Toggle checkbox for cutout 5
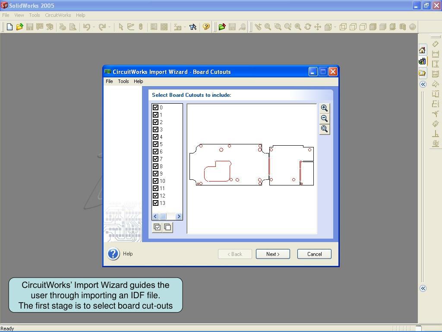The height and width of the screenshot is (332, 442). 155,144
